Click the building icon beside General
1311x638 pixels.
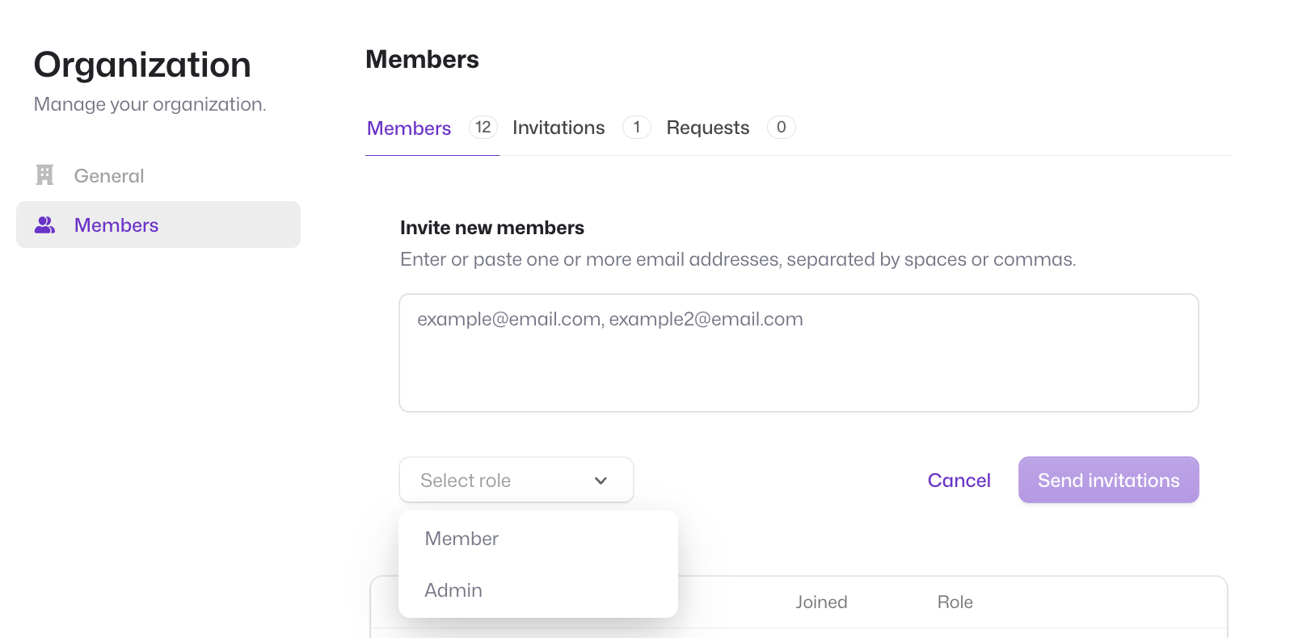pyautogui.click(x=45, y=175)
